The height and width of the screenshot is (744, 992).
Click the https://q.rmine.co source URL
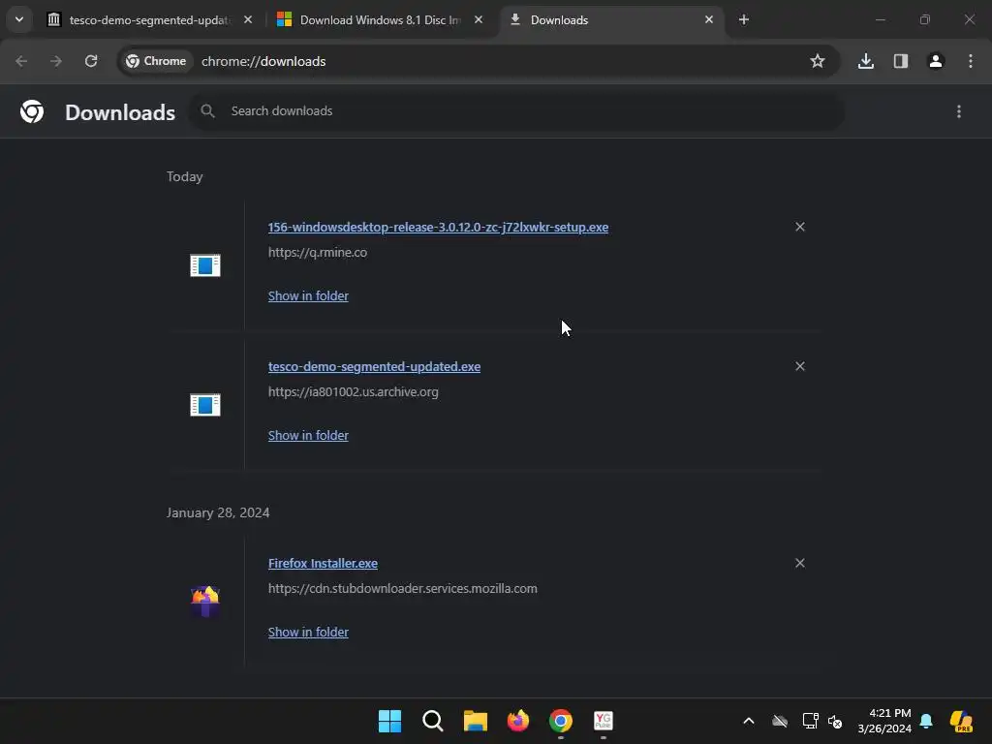(317, 253)
